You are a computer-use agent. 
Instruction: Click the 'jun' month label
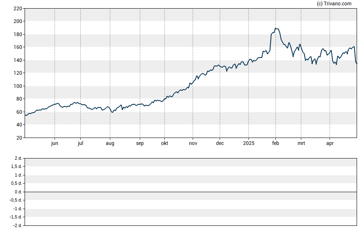click(55, 143)
